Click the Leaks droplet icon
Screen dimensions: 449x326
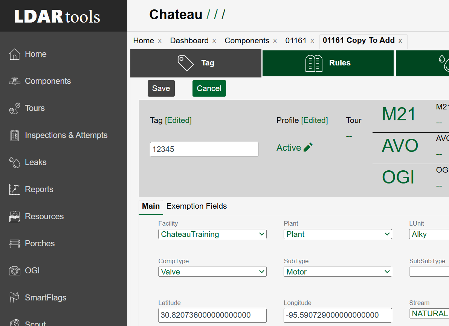pos(15,162)
